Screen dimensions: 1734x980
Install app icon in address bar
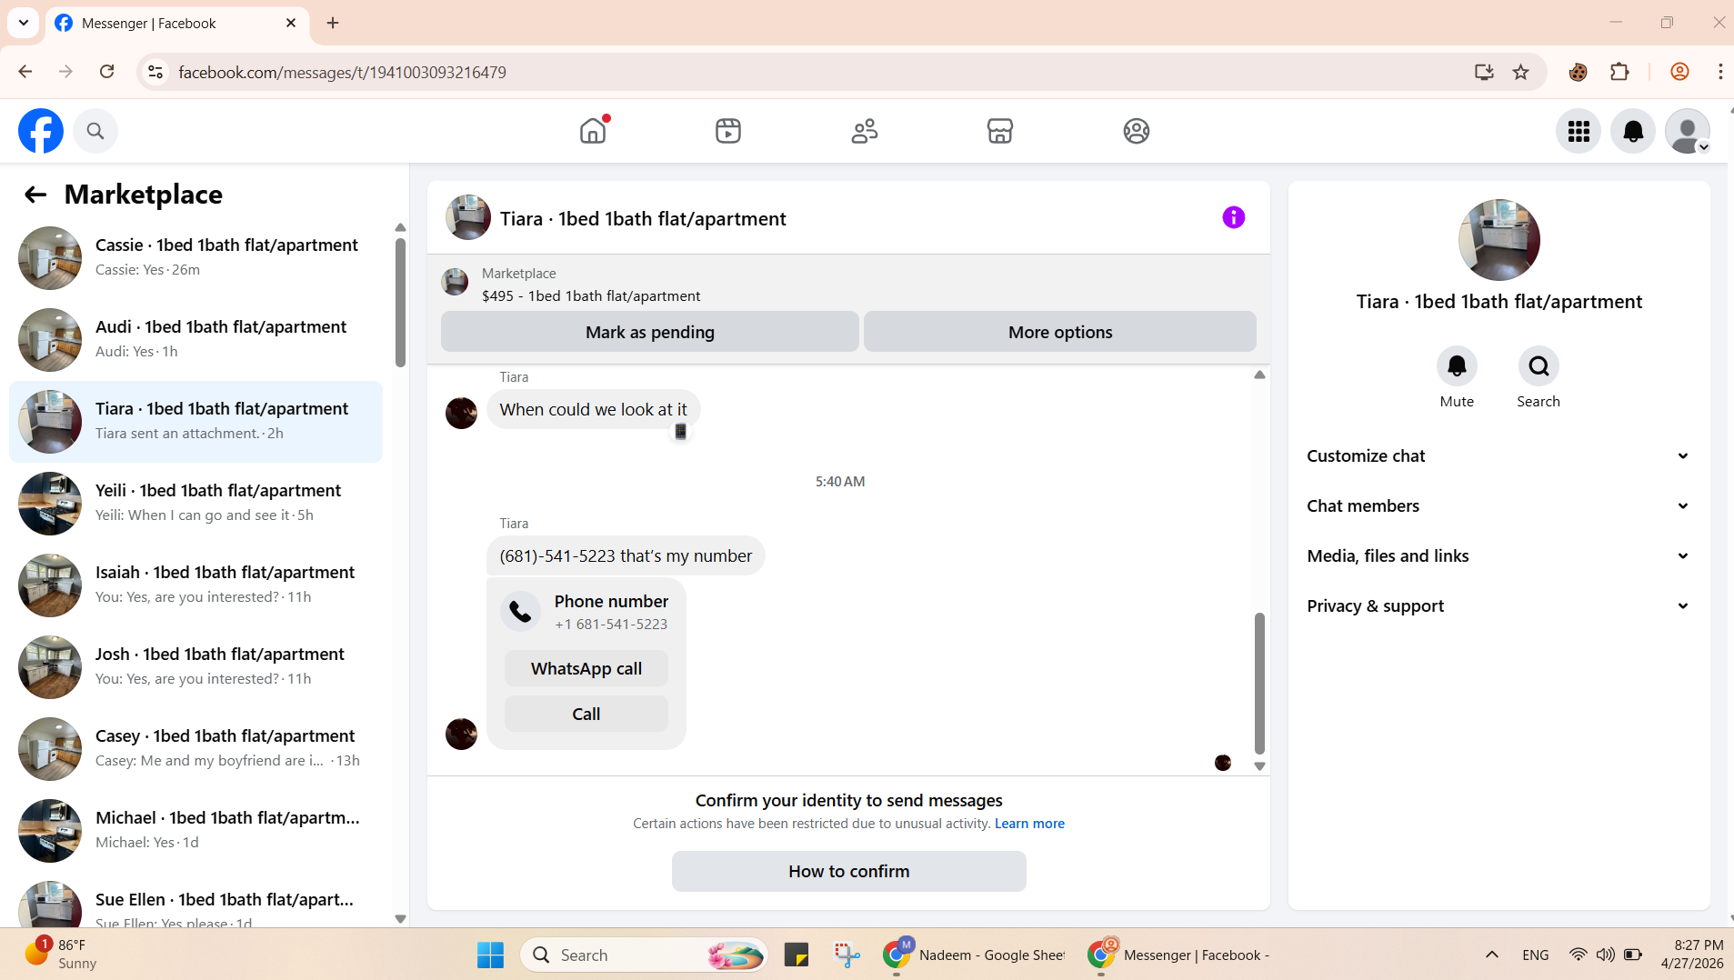[x=1484, y=73]
